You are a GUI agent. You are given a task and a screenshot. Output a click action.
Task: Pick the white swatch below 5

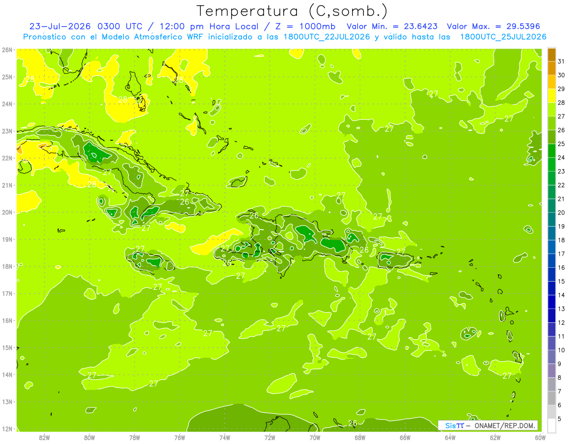pos(552,425)
